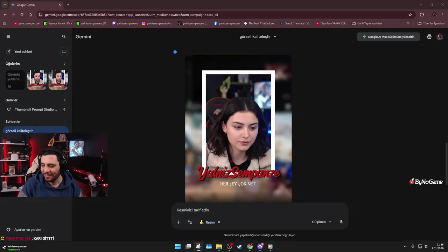Select the Google Gemini browser tab

[36, 5]
